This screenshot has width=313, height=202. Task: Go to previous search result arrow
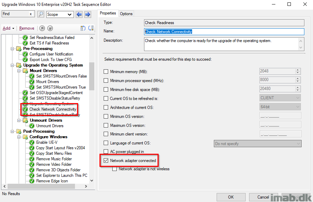[x=79, y=14]
